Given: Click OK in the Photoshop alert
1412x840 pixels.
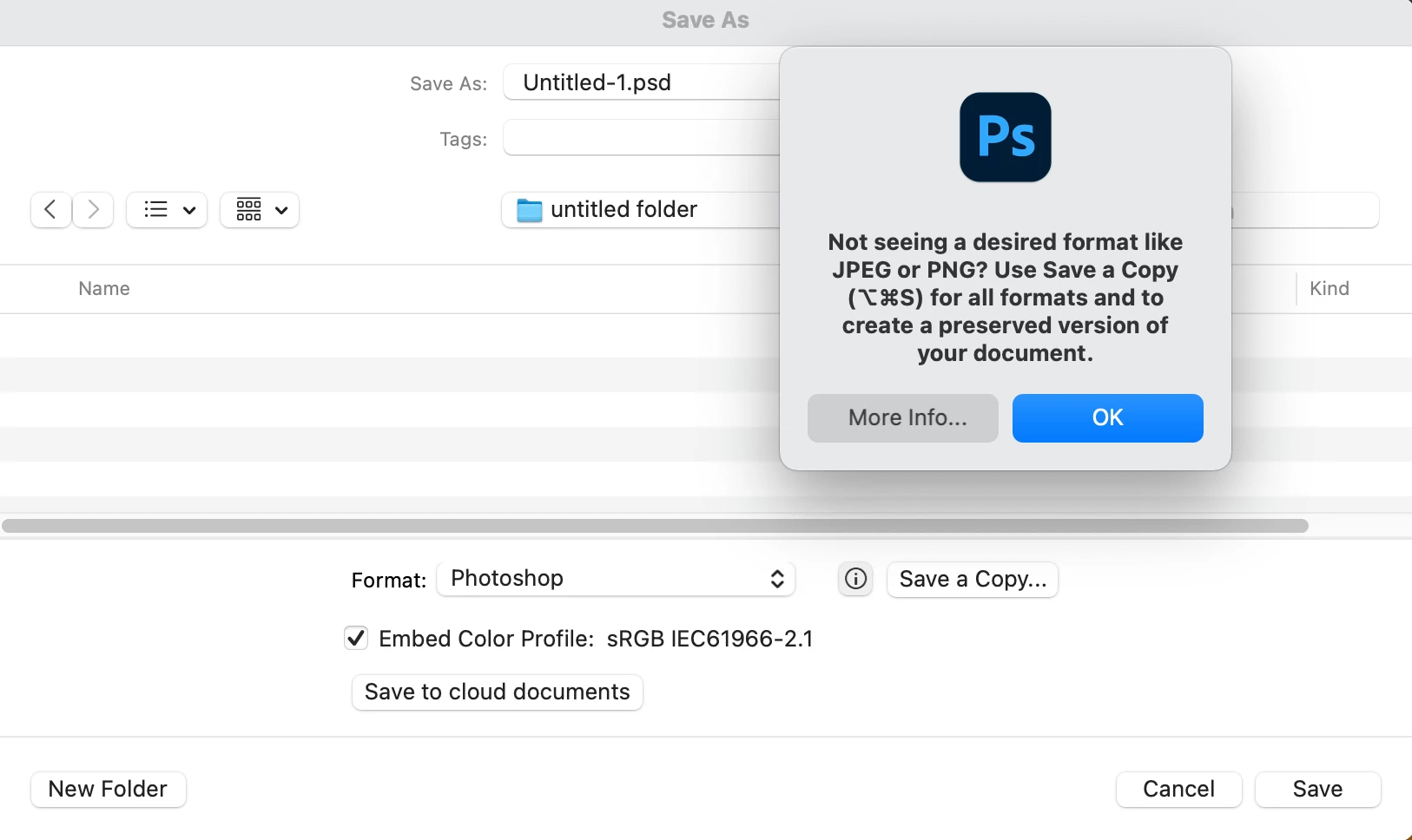Looking at the screenshot, I should 1108,418.
